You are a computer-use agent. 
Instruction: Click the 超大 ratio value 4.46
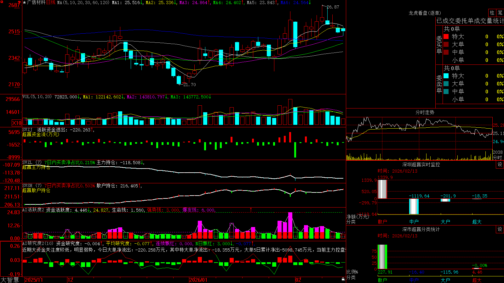coord(477,272)
